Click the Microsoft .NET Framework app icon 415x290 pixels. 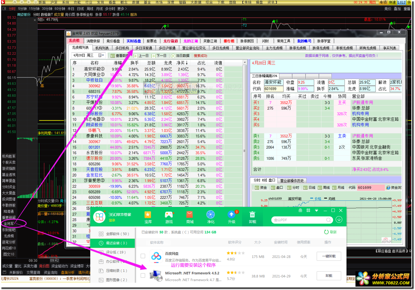(156, 275)
